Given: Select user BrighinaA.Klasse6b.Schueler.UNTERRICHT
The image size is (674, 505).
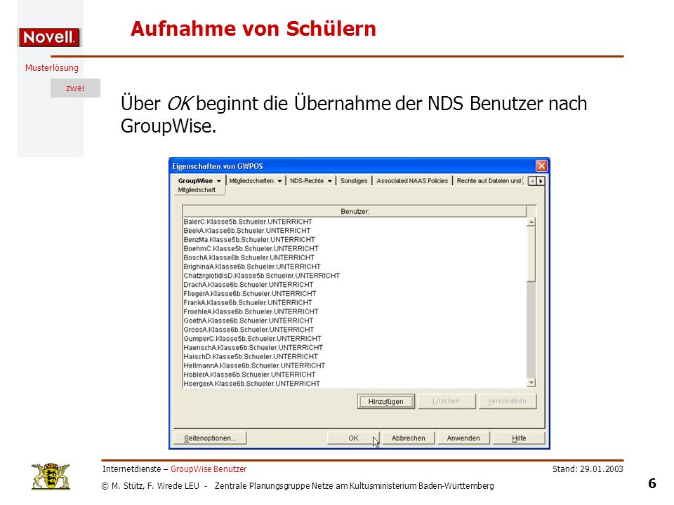Looking at the screenshot, I should (252, 267).
